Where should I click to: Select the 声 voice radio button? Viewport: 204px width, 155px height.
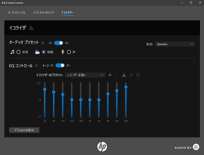pyautogui.click(x=69, y=52)
